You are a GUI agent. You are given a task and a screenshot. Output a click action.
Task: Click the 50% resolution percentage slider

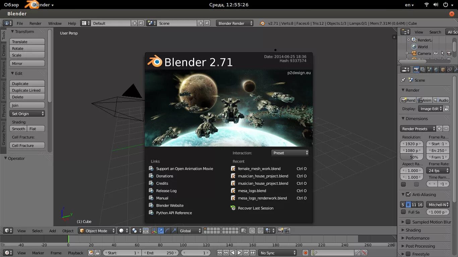point(412,157)
